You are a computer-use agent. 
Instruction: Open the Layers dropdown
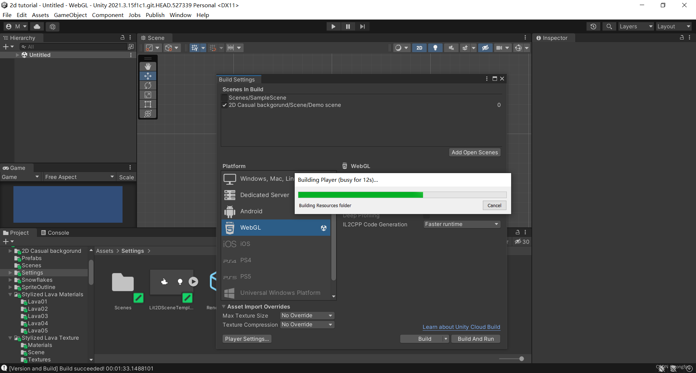[636, 26]
